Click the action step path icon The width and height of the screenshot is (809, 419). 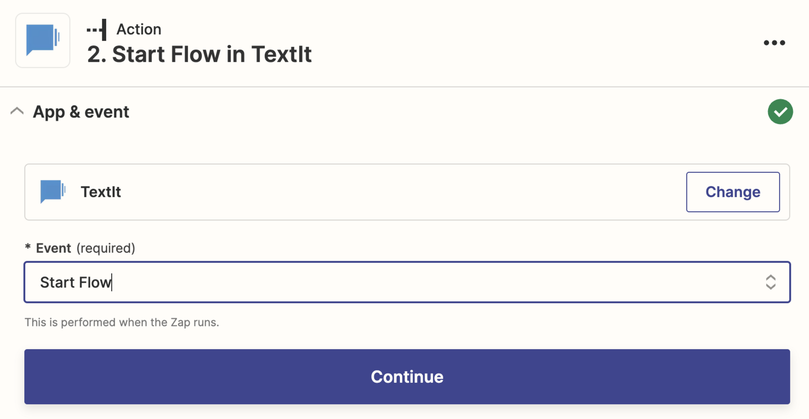97,30
